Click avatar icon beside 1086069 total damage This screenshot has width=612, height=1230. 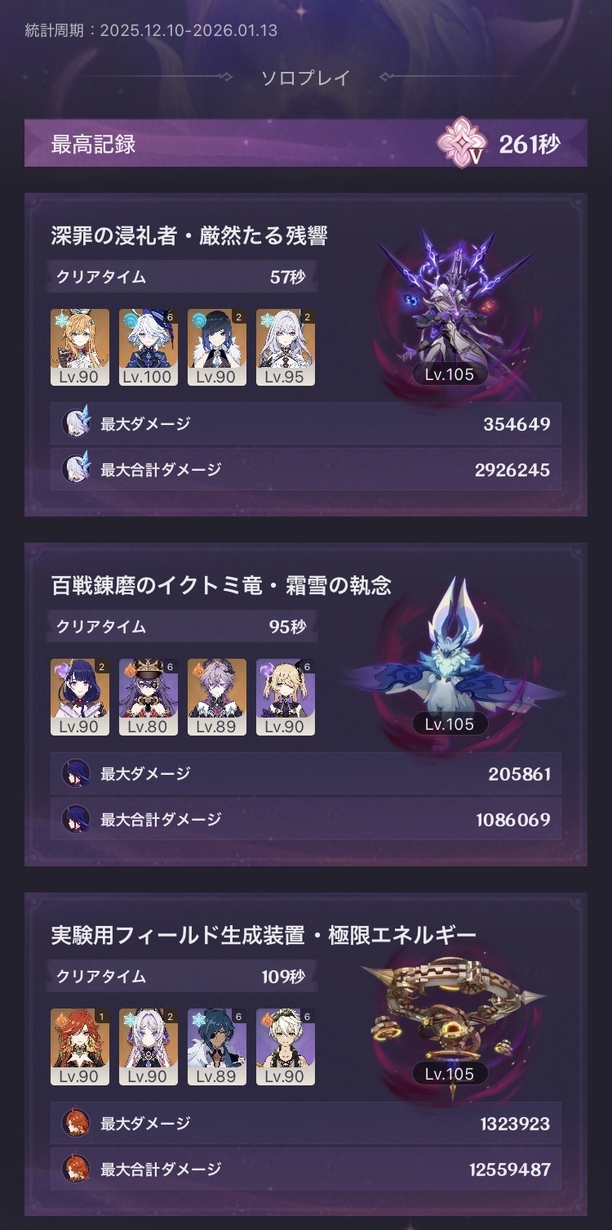coord(76,819)
